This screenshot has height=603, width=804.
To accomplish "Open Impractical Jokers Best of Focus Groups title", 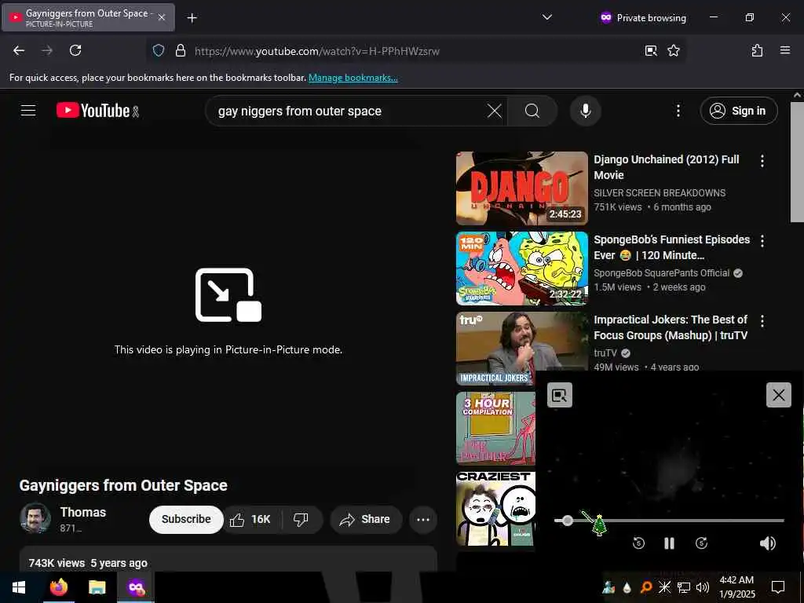I will pyautogui.click(x=671, y=327).
